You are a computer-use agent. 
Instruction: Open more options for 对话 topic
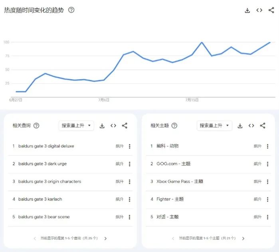(x=267, y=217)
